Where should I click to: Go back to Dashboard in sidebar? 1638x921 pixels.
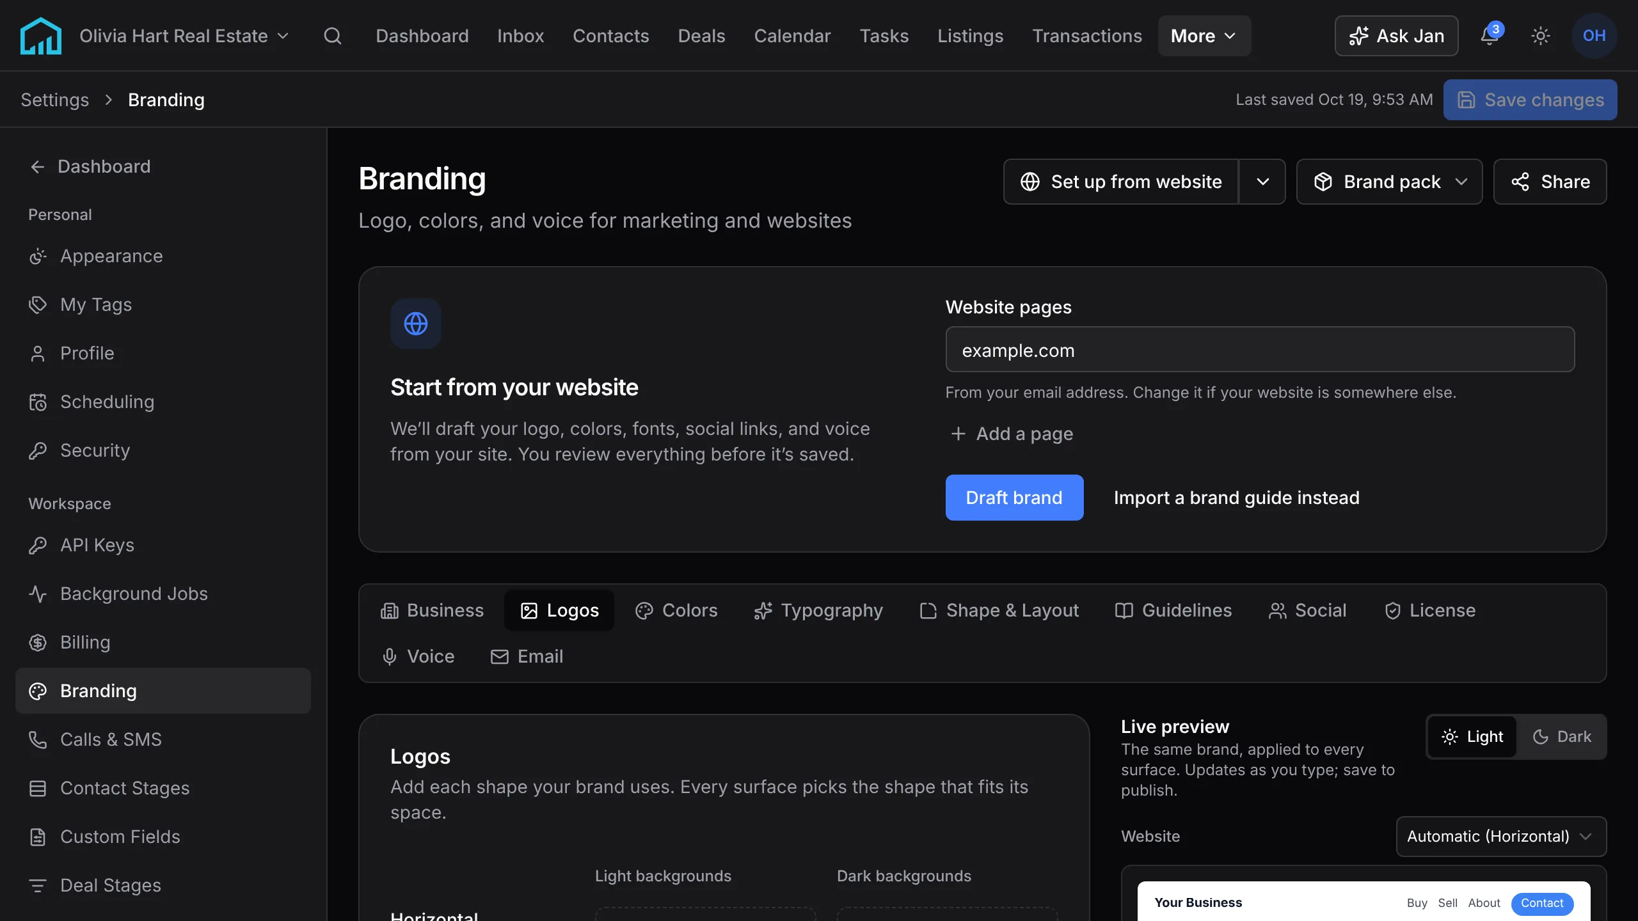pos(90,167)
